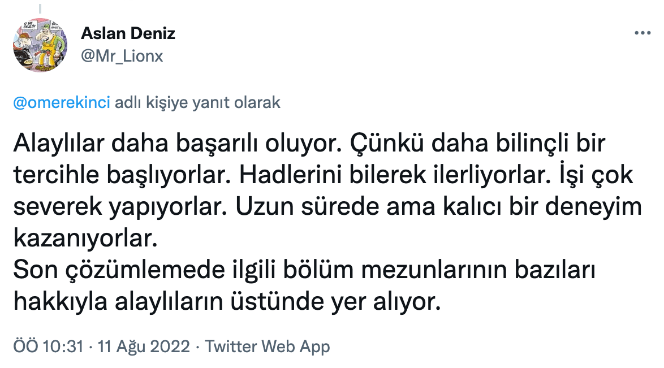Click the "adlı kişiye yanıt olarak" text

(197, 103)
